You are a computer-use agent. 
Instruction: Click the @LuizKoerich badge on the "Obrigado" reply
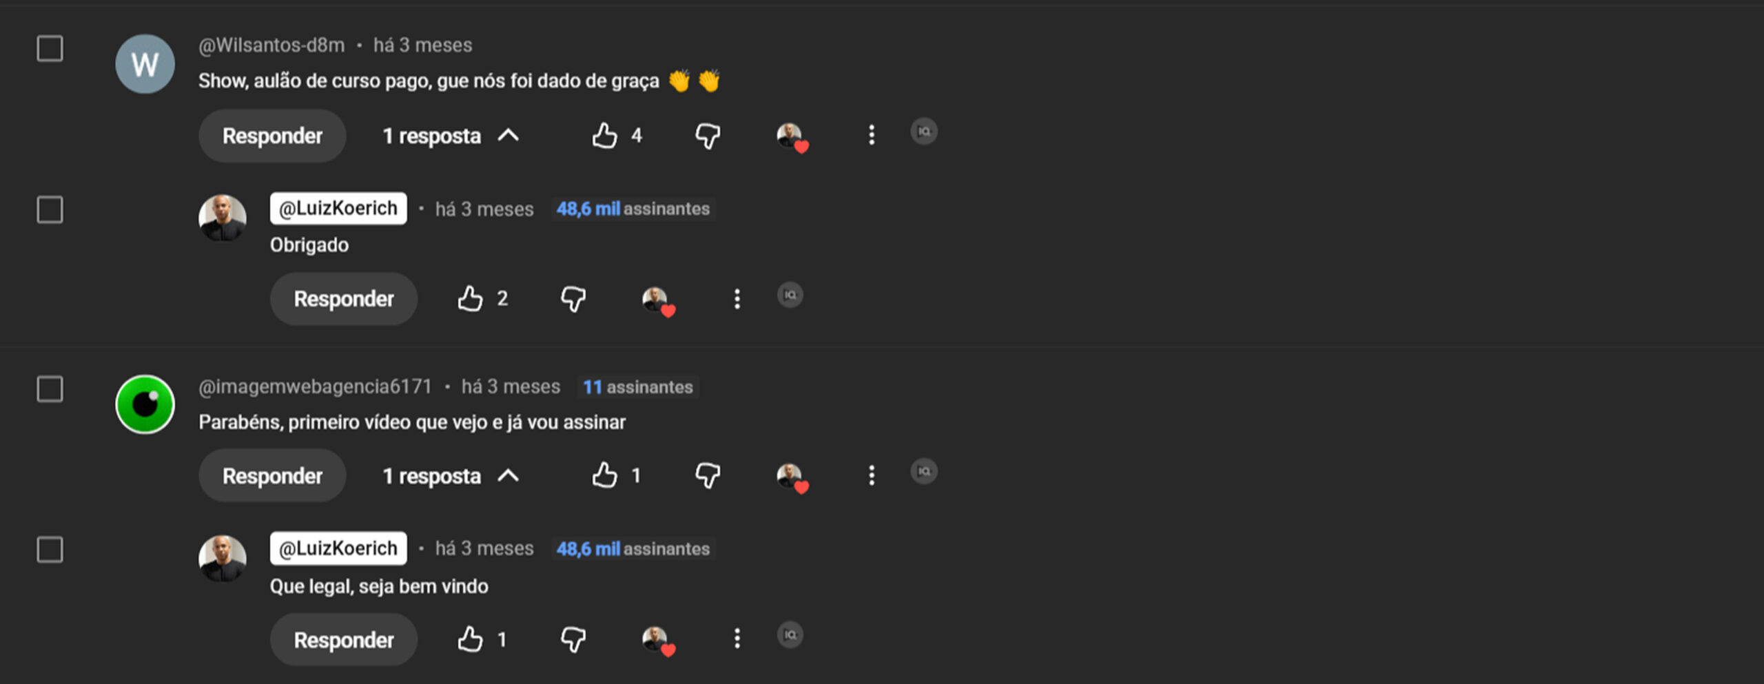click(x=338, y=208)
